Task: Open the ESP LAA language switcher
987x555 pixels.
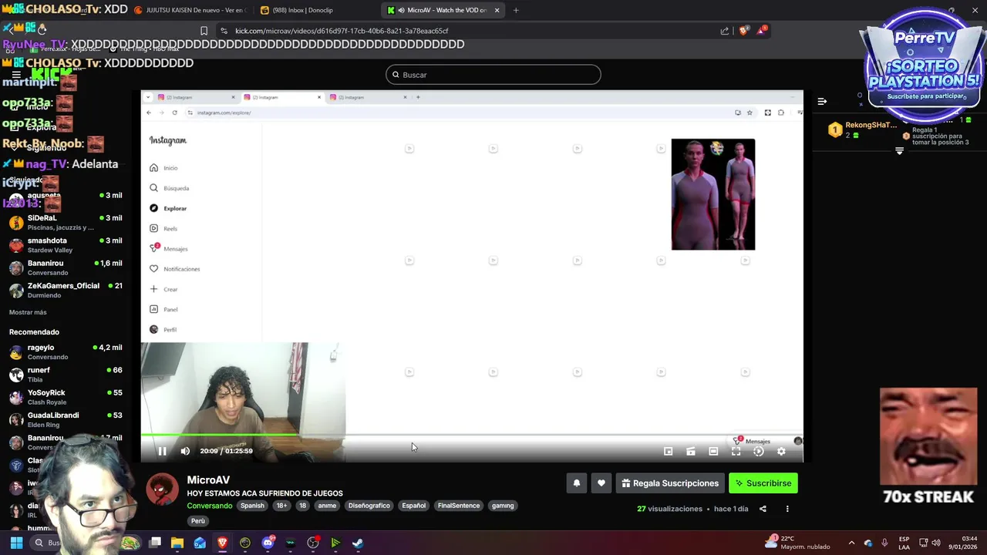Action: [x=904, y=543]
